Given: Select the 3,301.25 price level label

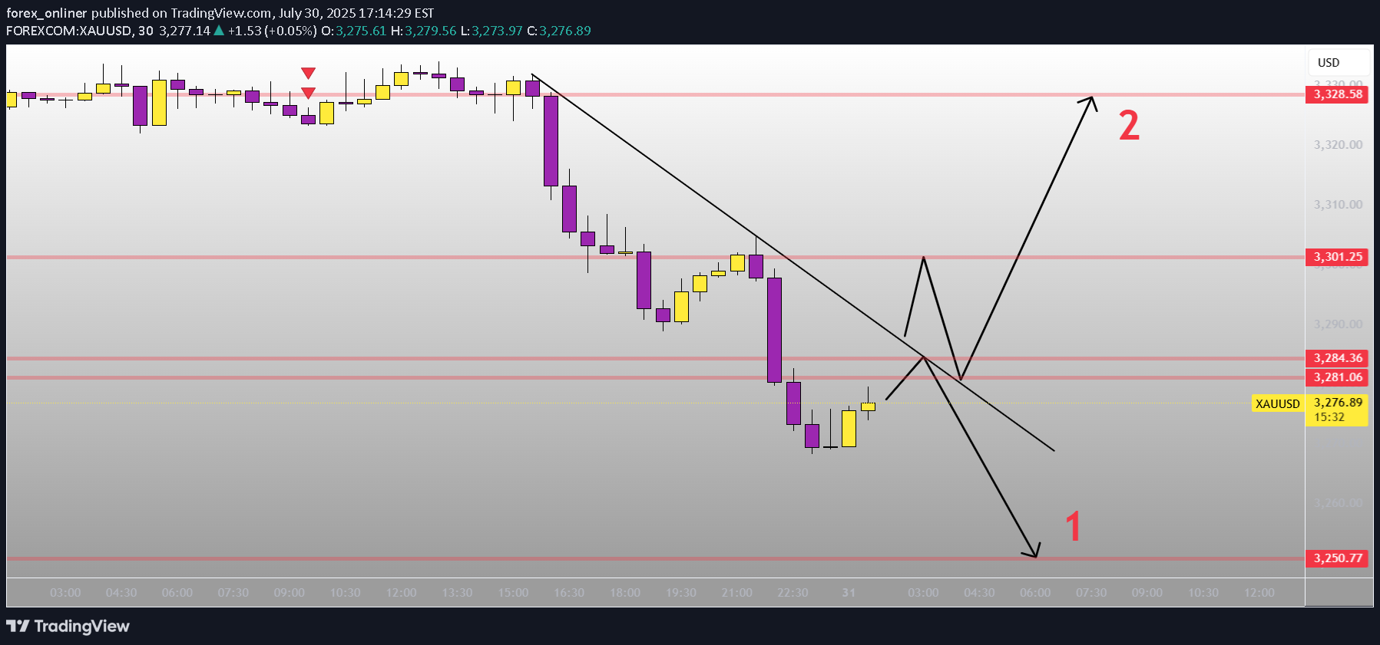Looking at the screenshot, I should (x=1337, y=257).
